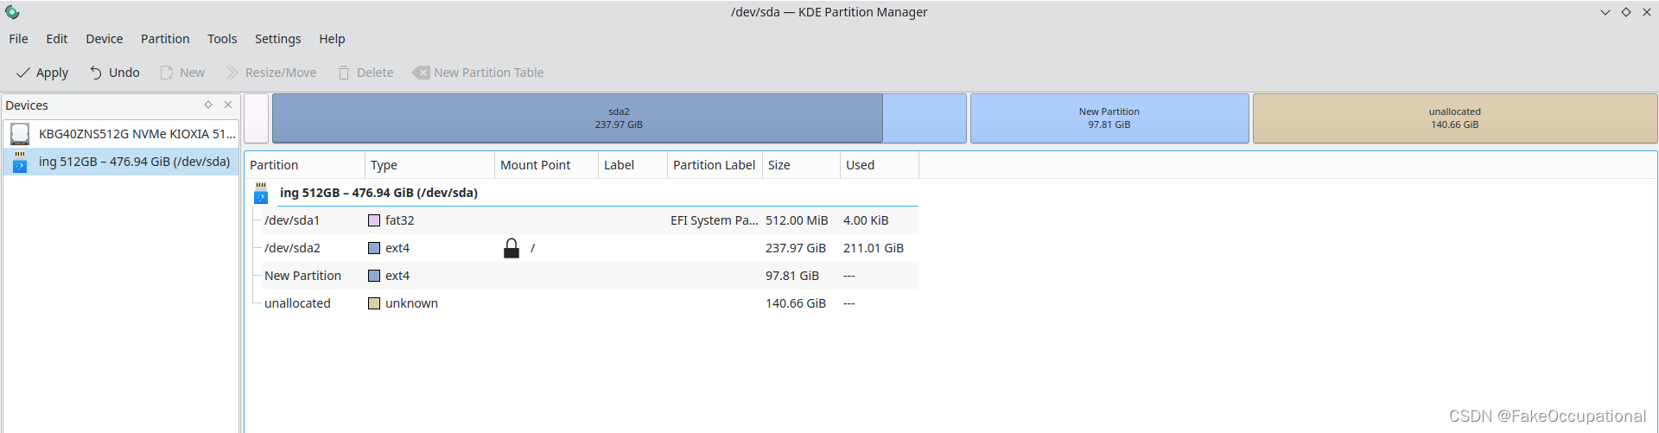Image resolution: width=1659 pixels, height=433 pixels.
Task: Click the Resize/Move toolbar button
Action: tap(270, 73)
